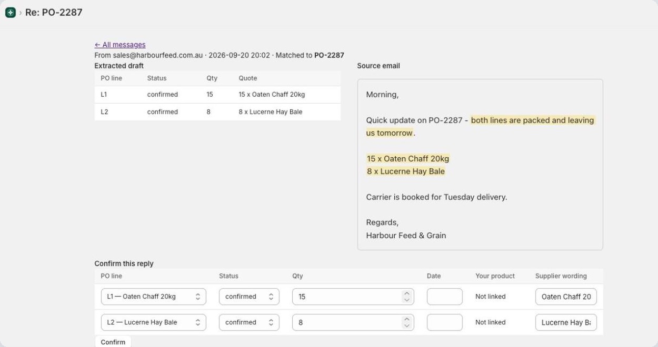The image size is (658, 347).
Task: Click the Carrier is booked for Tuesday sentence
Action: click(436, 197)
